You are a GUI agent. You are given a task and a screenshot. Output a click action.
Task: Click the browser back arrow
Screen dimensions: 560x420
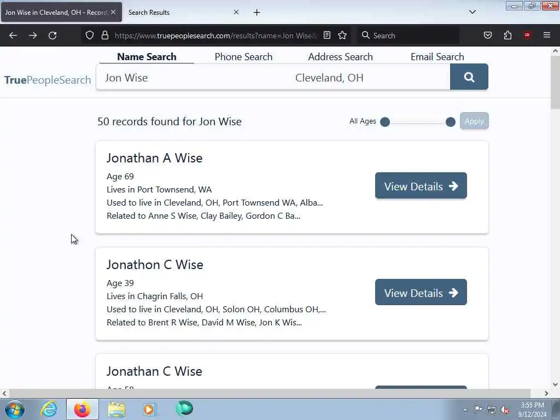13,36
